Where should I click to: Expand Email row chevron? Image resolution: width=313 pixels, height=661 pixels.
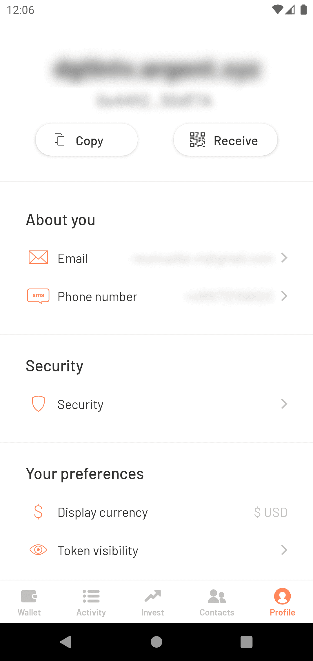[x=284, y=257]
